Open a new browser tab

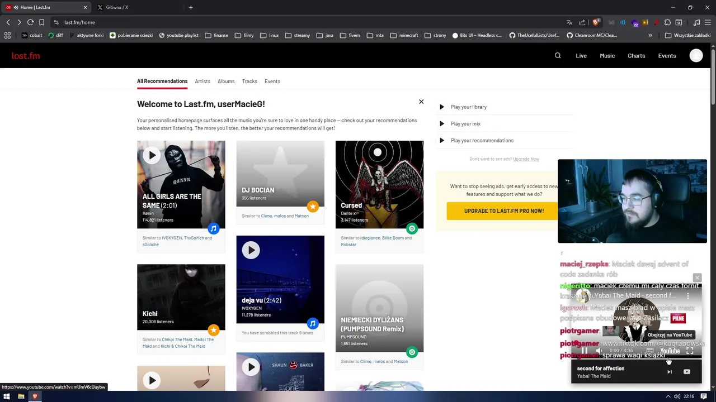pos(191,7)
